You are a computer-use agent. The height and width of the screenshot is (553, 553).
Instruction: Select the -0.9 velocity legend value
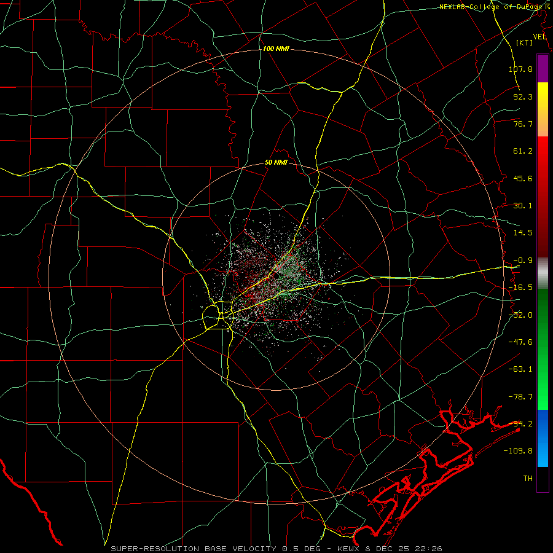[523, 261]
